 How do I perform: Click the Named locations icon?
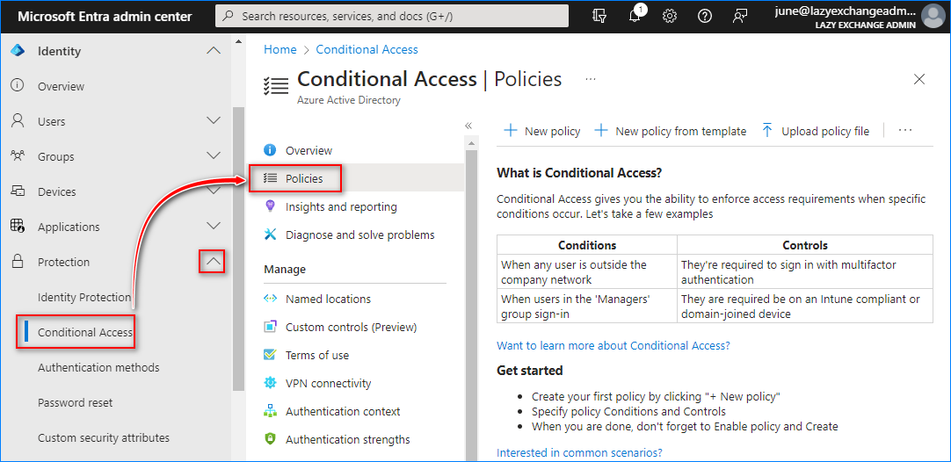click(x=270, y=299)
